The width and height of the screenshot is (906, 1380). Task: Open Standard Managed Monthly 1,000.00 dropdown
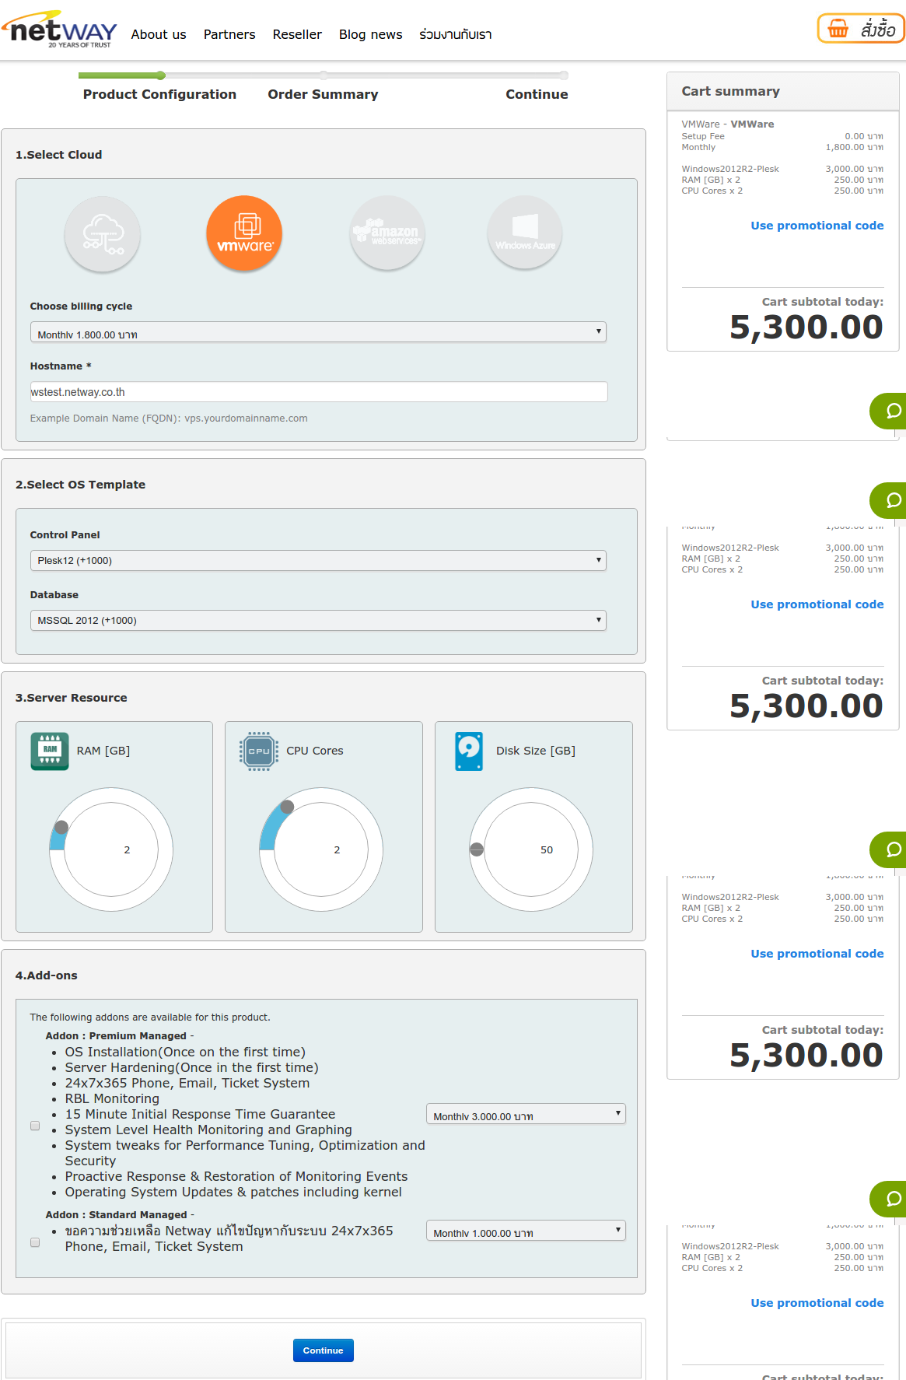[526, 1231]
